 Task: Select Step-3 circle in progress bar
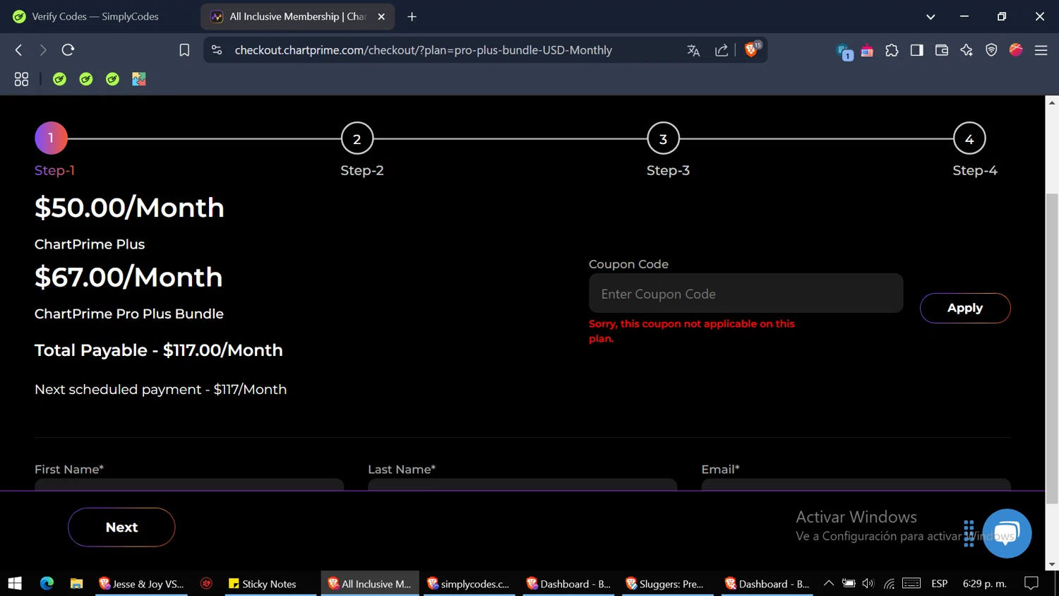pyautogui.click(x=663, y=139)
